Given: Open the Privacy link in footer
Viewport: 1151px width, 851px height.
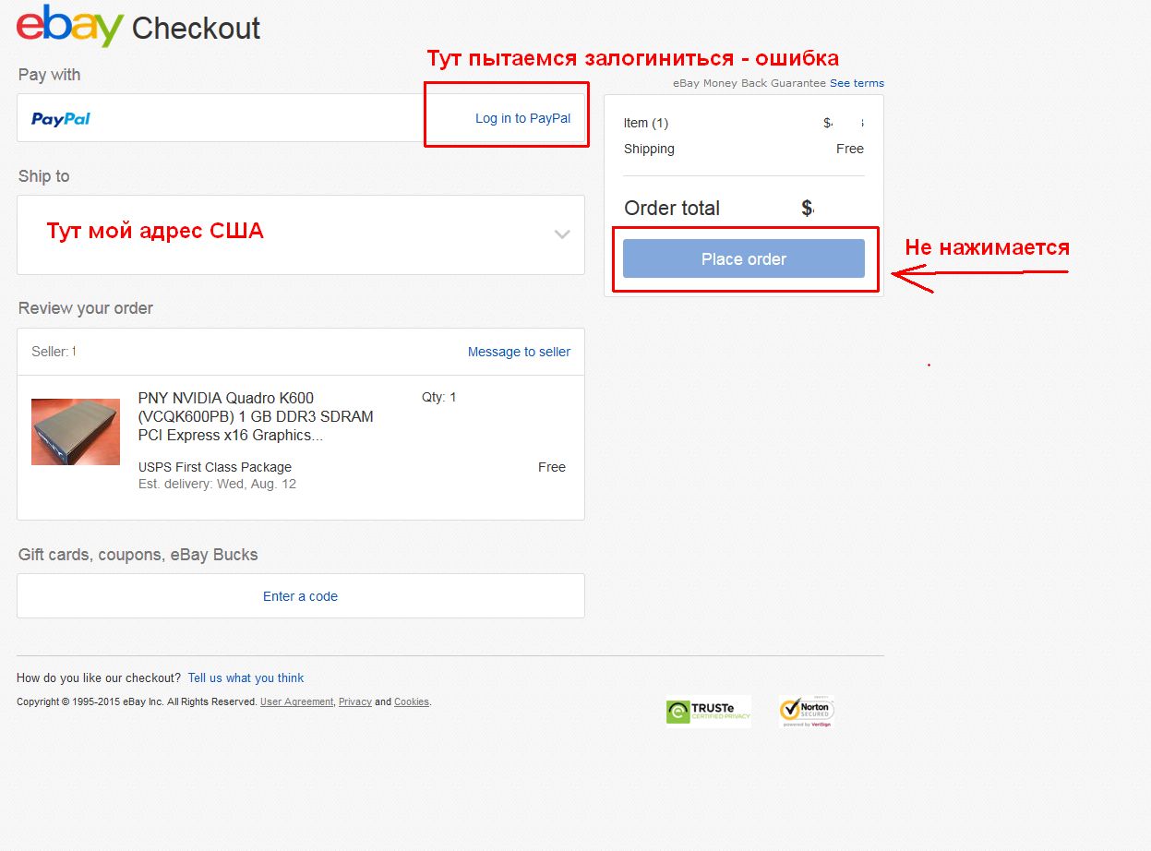Looking at the screenshot, I should point(354,701).
